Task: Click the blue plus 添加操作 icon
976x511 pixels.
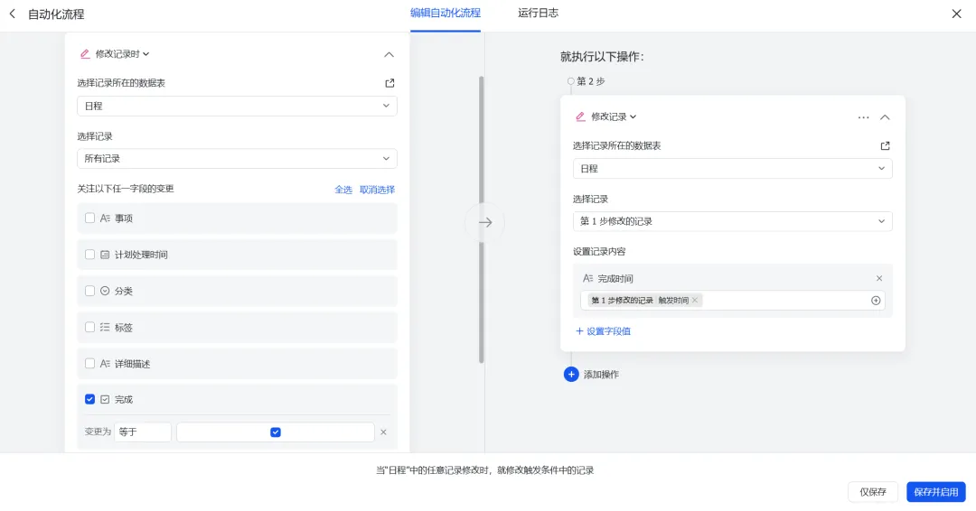Action: [571, 375]
